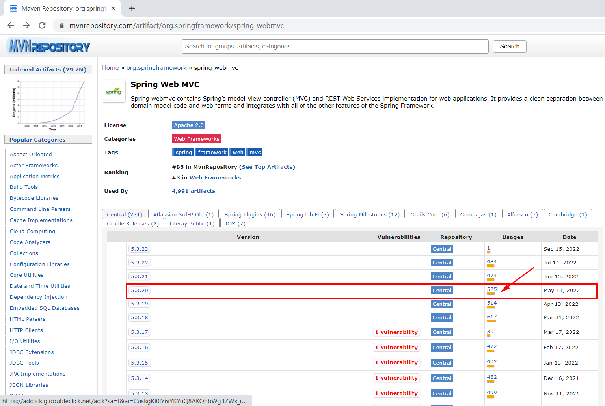Open See Top Artifacts link
The image size is (605, 406).
[x=267, y=167]
